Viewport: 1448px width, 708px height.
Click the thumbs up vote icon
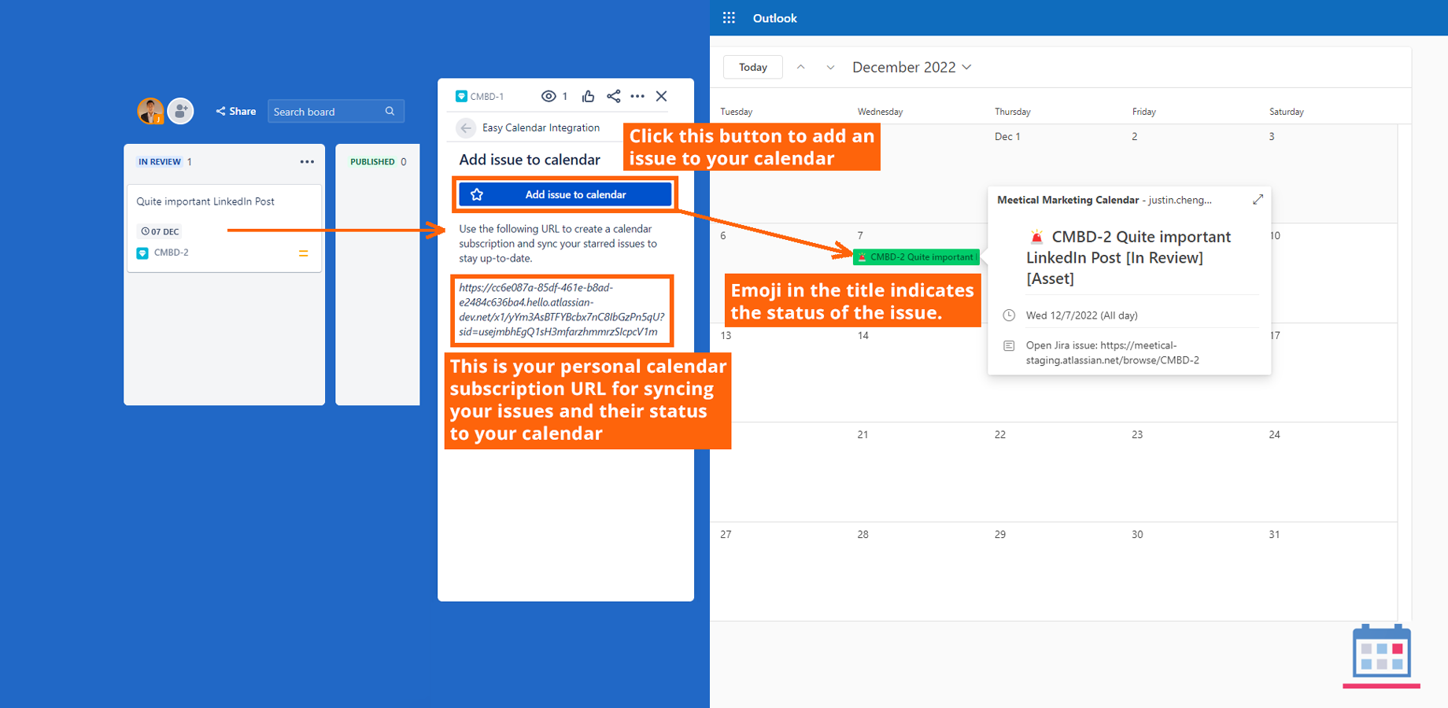click(588, 96)
